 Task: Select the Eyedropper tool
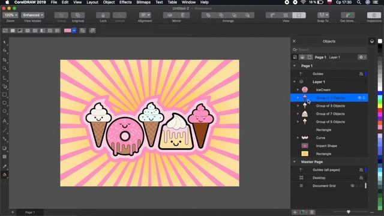click(x=4, y=166)
